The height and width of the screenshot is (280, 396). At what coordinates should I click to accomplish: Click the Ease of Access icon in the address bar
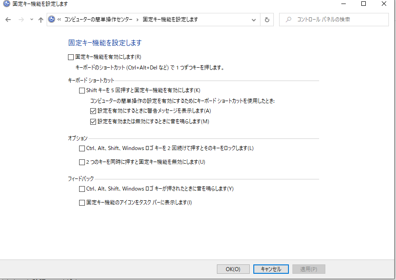pyautogui.click(x=53, y=20)
